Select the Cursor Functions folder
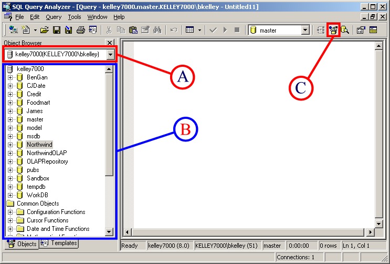The image size is (390, 264). 48,220
